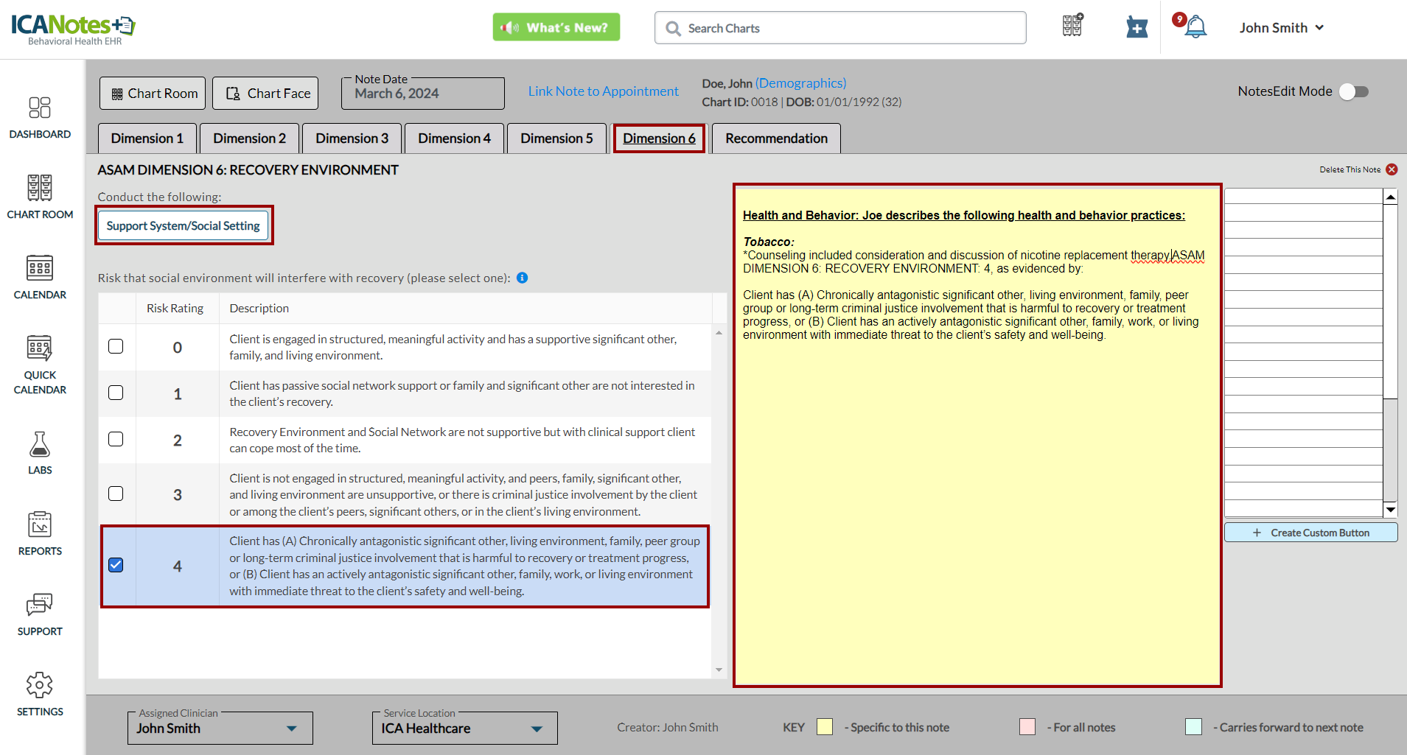Click the red Delete This Note icon

(x=1392, y=169)
